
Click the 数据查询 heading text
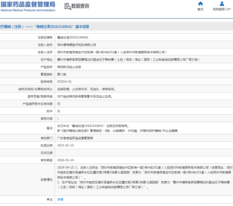(80, 6)
